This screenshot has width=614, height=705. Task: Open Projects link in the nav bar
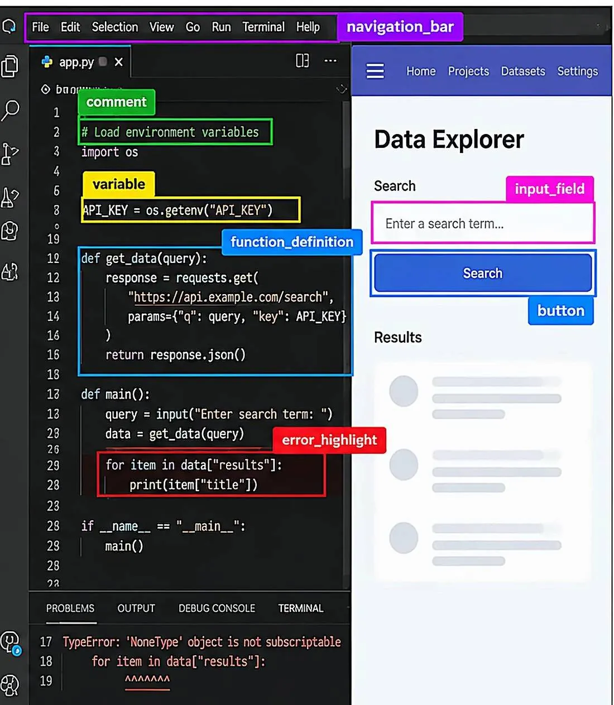468,71
